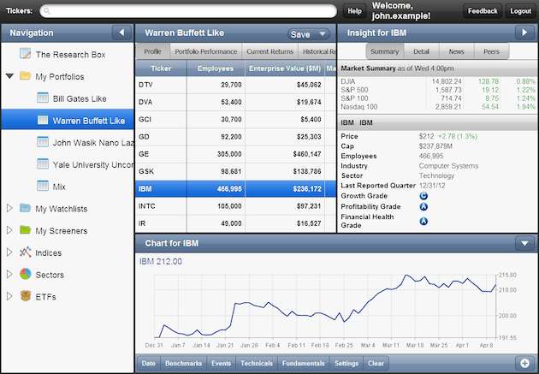Image resolution: width=539 pixels, height=374 pixels.
Task: Click the plus icon in chart toolbar
Action: (524, 364)
